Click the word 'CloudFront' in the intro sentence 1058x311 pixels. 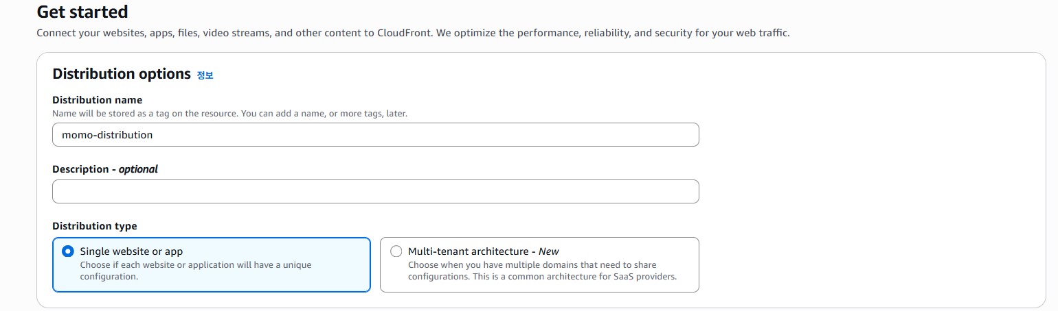click(405, 33)
